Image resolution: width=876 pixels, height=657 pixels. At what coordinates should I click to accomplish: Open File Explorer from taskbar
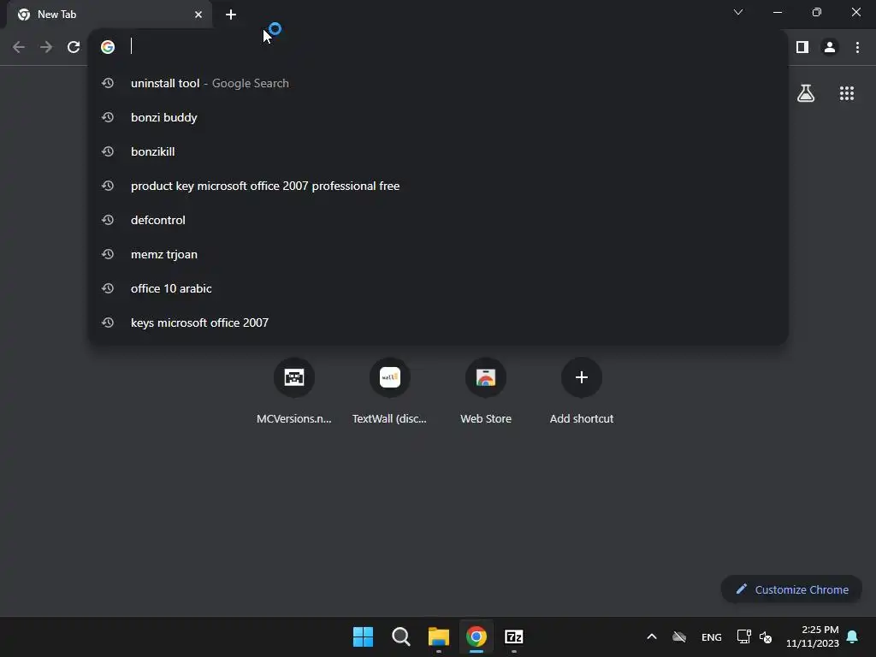click(439, 636)
